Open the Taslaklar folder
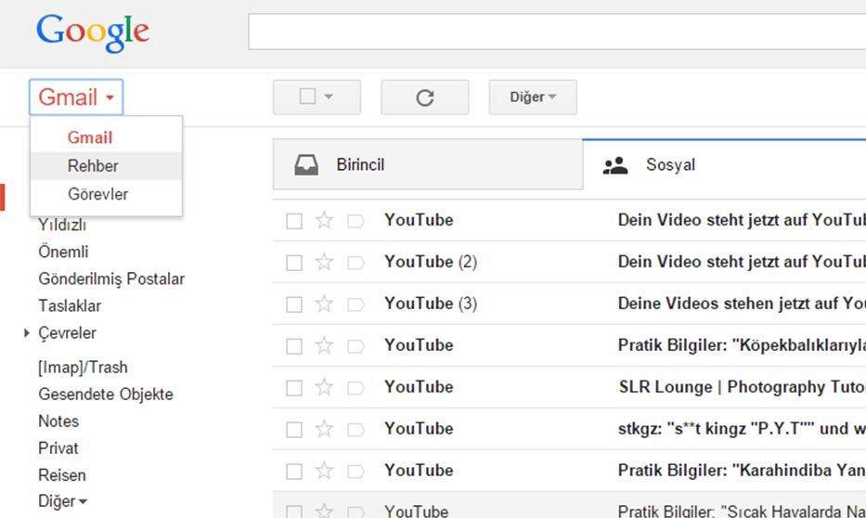 (70, 306)
